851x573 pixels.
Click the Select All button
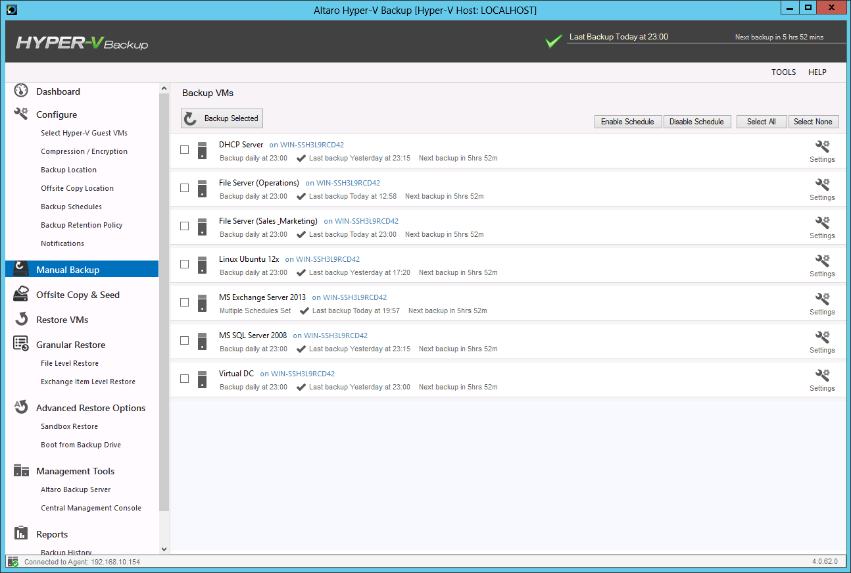(762, 122)
